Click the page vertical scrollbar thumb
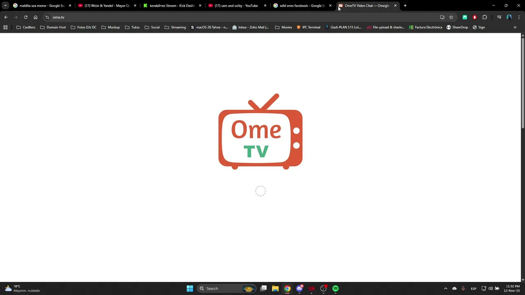The height and width of the screenshot is (295, 525). coord(523,84)
